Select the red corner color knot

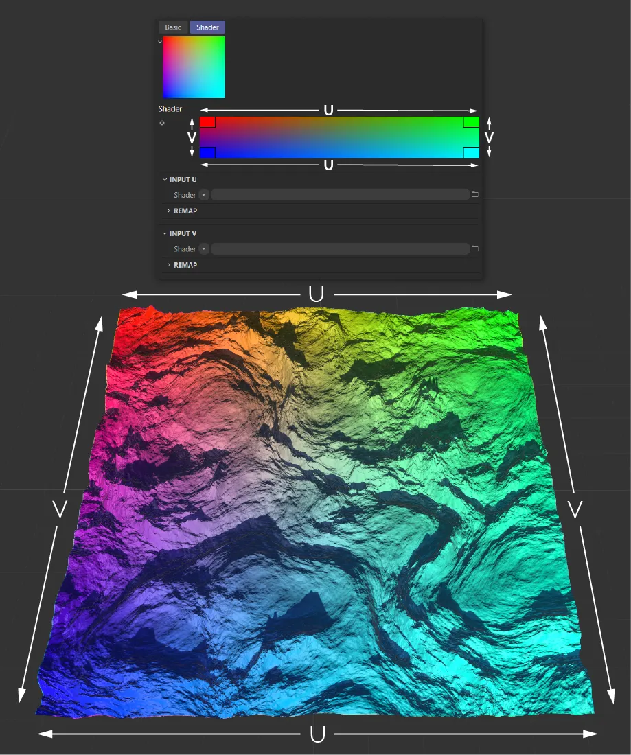[x=207, y=122]
